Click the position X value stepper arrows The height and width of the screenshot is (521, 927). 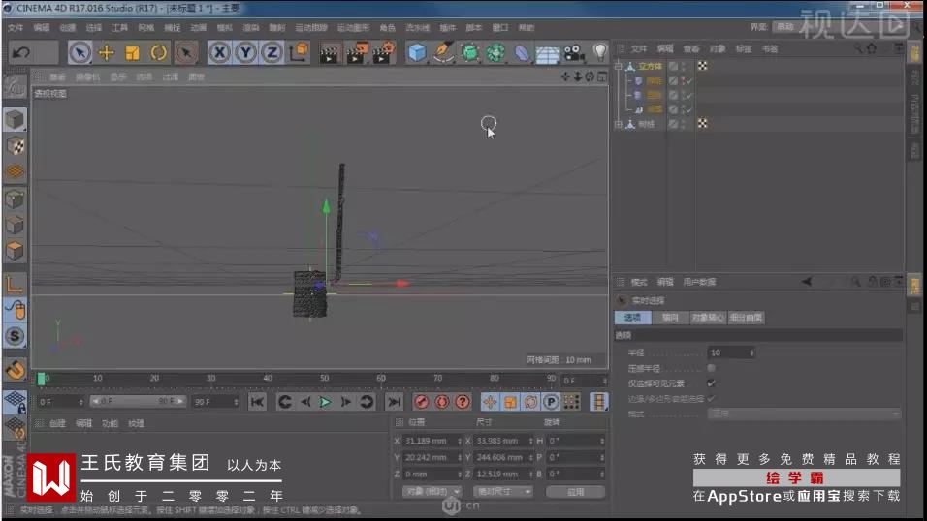[x=460, y=441]
